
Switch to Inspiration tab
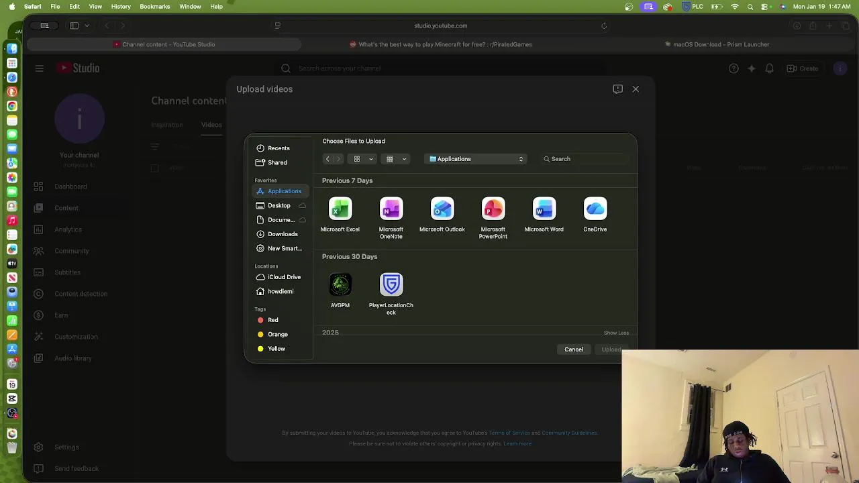pyautogui.click(x=166, y=125)
